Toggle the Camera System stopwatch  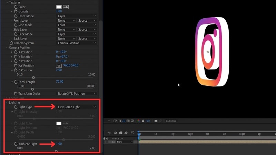point(11,43)
